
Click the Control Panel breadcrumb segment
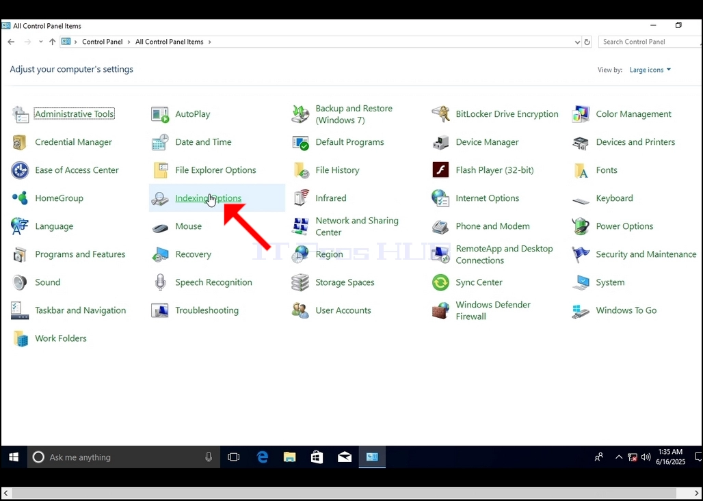[102, 42]
